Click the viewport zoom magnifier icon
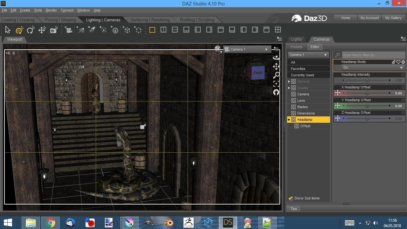 (276, 75)
